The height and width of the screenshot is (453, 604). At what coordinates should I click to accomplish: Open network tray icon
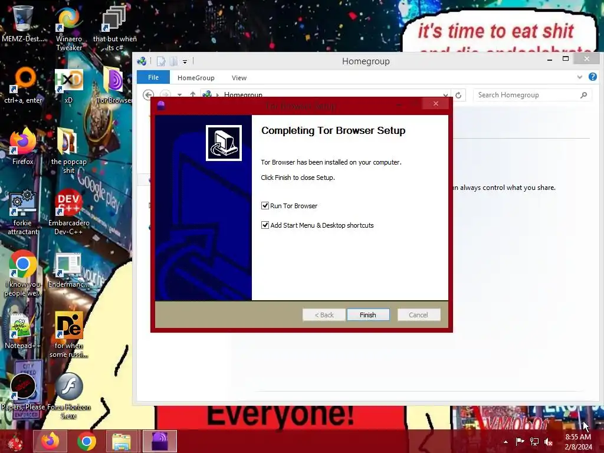(534, 441)
